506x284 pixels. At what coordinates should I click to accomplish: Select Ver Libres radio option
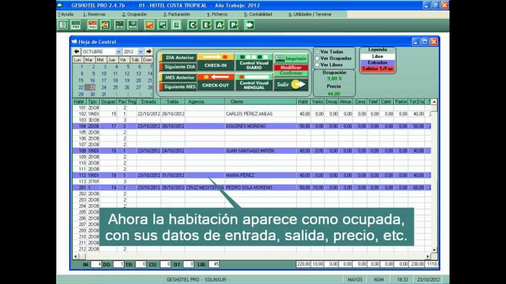317,65
